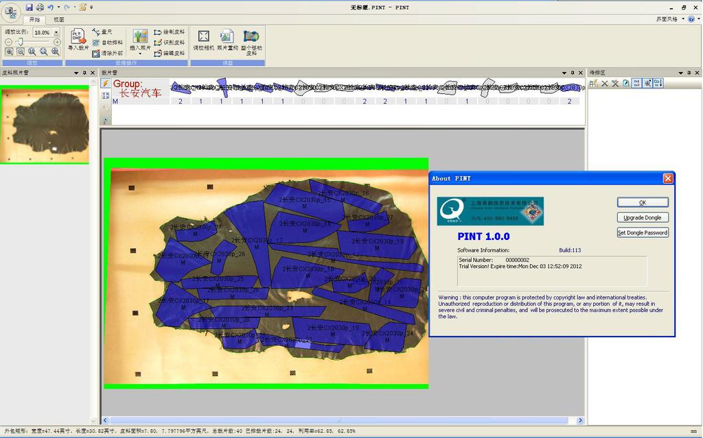Viewport: 703px width, 438px height.
Task: Click the save icon in quick access toolbar
Action: 29,7
